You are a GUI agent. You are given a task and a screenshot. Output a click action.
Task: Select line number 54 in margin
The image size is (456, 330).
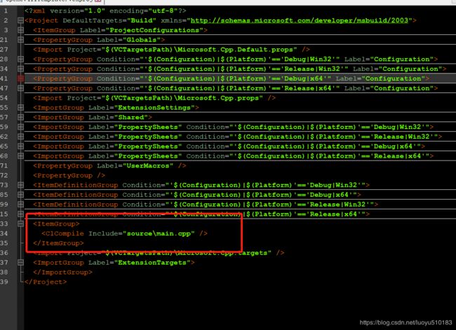(x=4, y=98)
